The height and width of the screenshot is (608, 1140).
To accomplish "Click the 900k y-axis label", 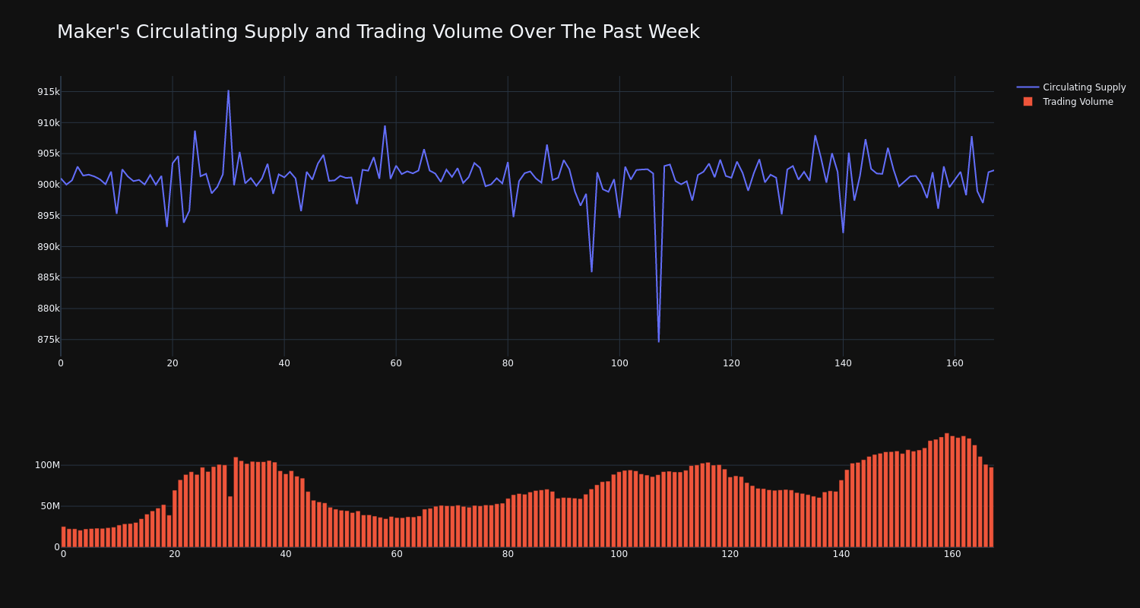I will point(49,185).
